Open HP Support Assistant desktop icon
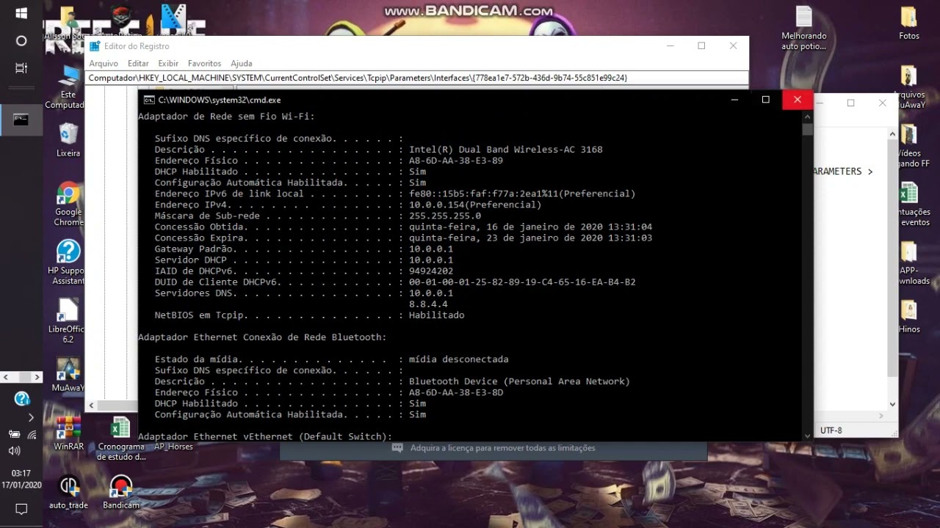This screenshot has width=940, height=528. [x=68, y=263]
